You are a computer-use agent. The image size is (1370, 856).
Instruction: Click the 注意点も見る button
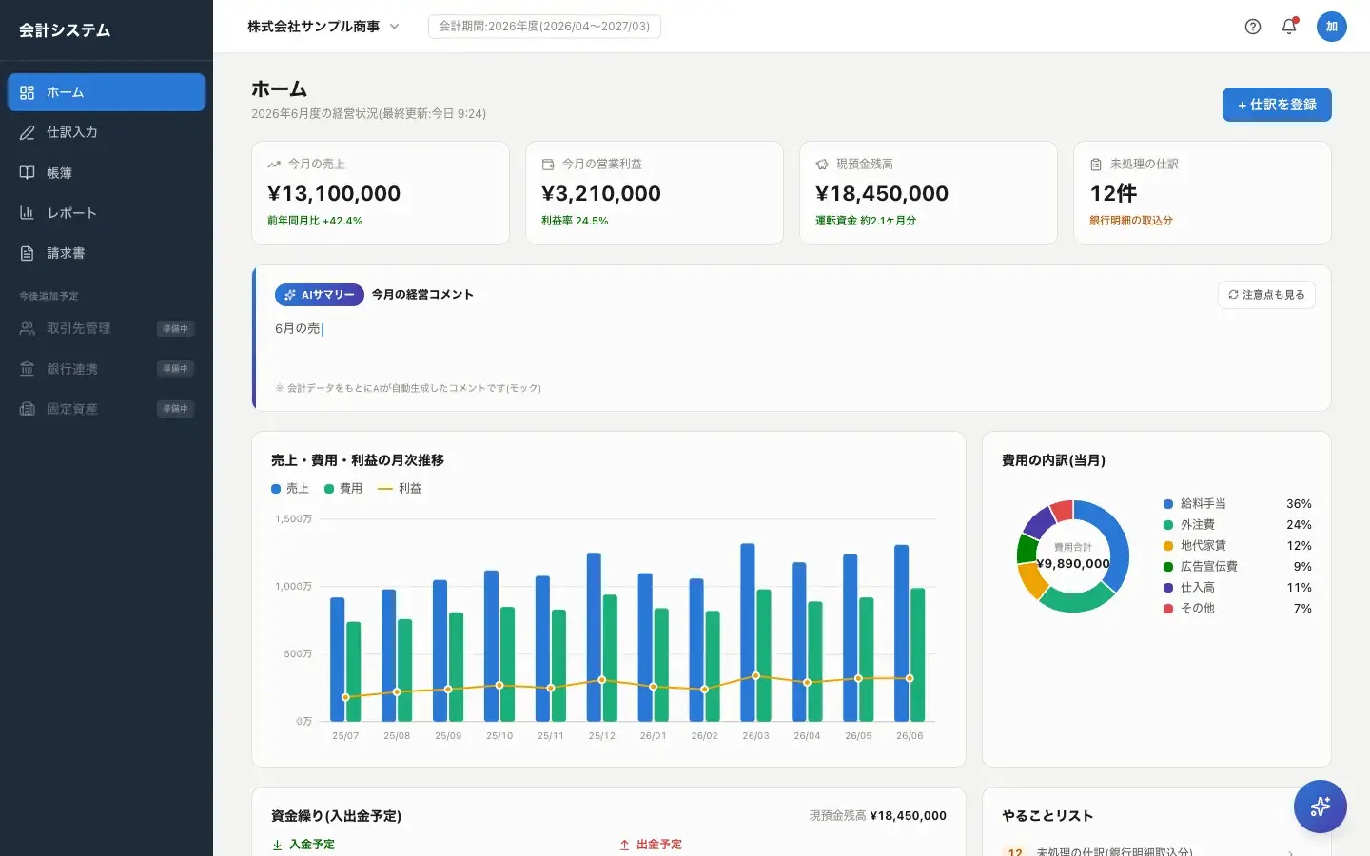[x=1266, y=295]
